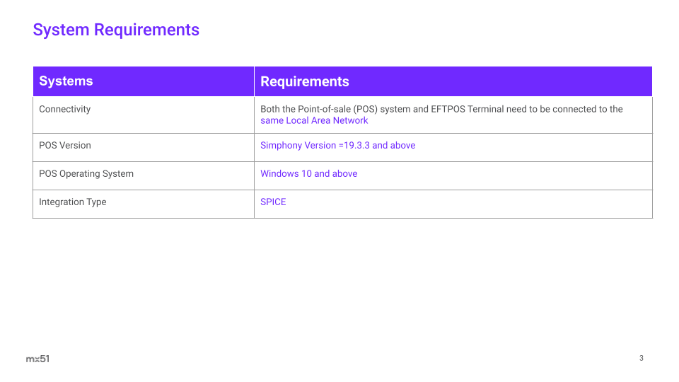Click the mx51 logo in footer

37,359
